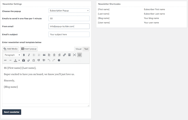Decrease paragraph indent
Image resolution: width=188 pixels, height=120 pixels.
(39, 60)
